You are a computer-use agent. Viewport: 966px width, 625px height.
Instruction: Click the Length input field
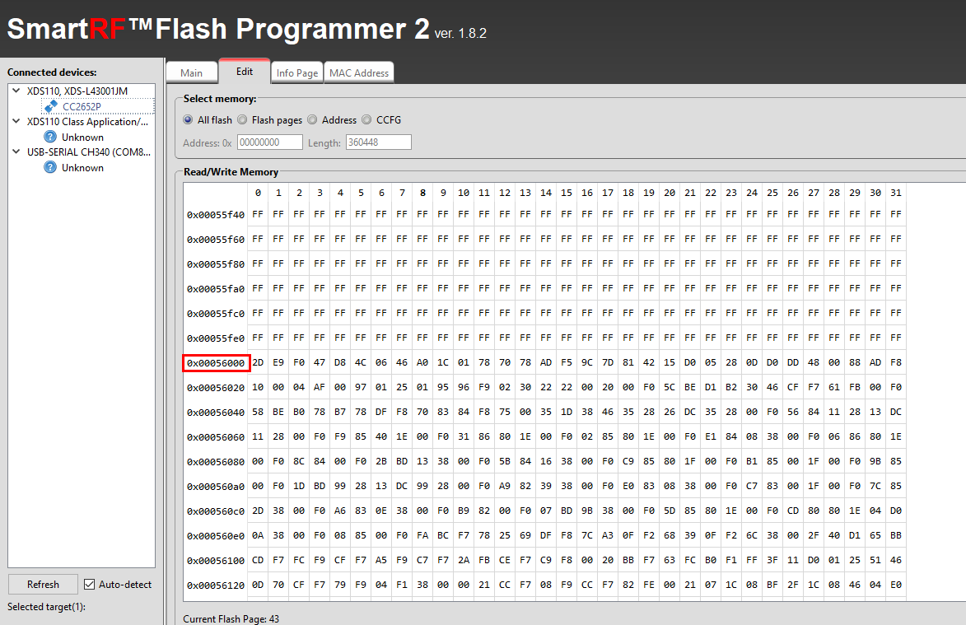[378, 142]
